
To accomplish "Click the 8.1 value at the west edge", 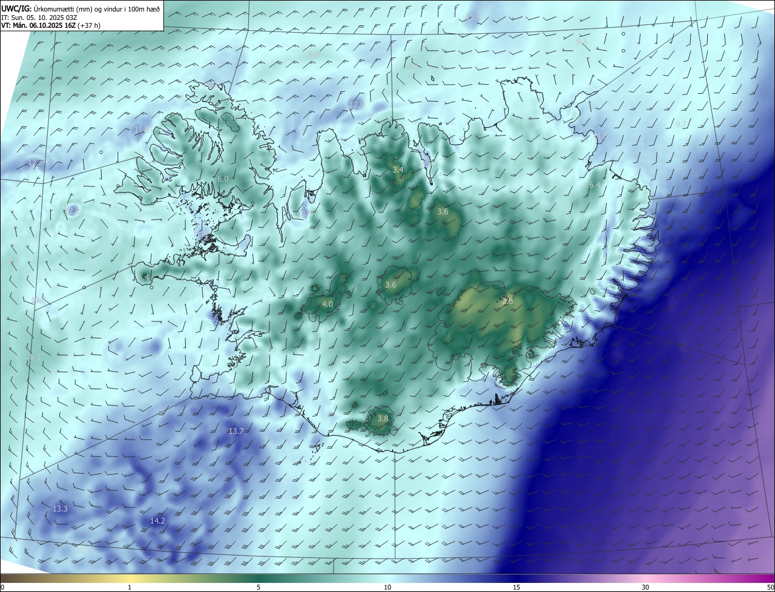I will 35,358.
